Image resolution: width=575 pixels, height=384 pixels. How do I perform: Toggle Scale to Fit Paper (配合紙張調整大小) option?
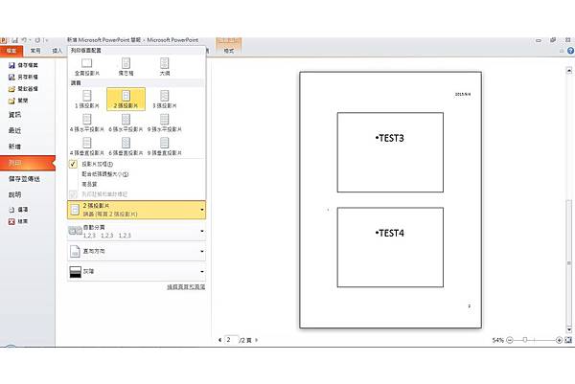[104, 174]
